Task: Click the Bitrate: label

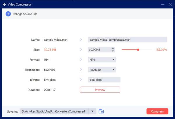Action: point(35,80)
